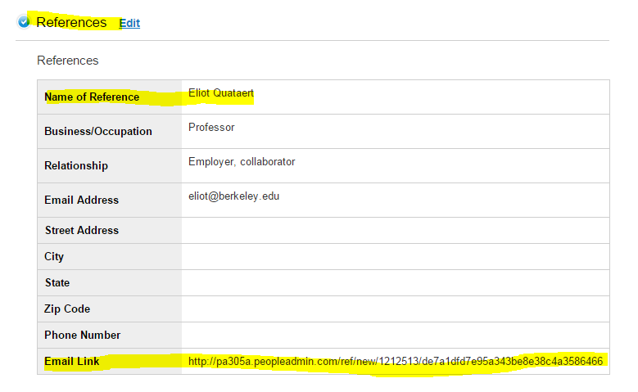Click the name Eliot Quataert
This screenshot has height=392, width=638.
click(221, 93)
